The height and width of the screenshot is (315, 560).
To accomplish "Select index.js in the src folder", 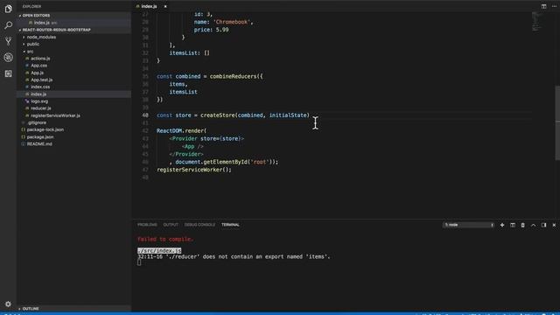I will coord(38,94).
